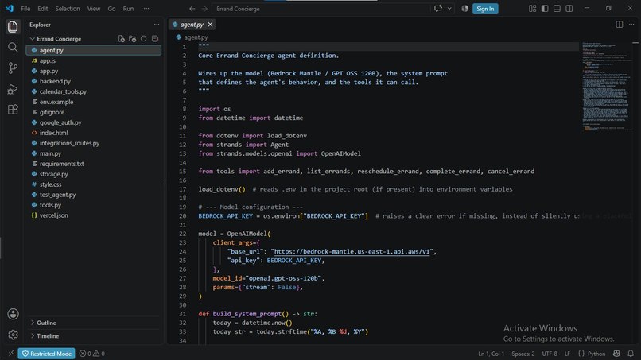The image size is (641, 360).
Task: Open the Manage gear icon
Action: (13, 335)
